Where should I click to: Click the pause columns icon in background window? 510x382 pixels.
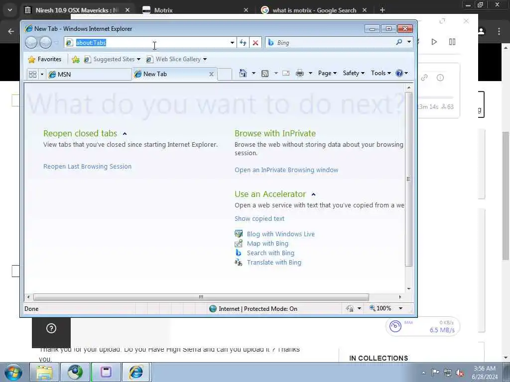[452, 42]
